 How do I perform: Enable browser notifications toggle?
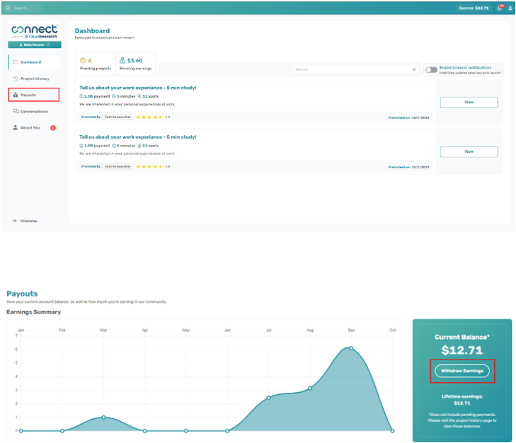pyautogui.click(x=430, y=69)
